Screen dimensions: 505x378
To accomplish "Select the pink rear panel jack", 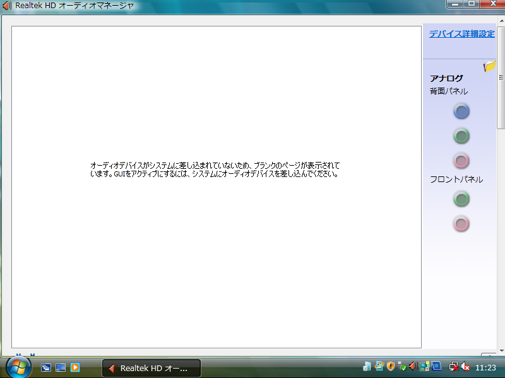I will coord(461,161).
